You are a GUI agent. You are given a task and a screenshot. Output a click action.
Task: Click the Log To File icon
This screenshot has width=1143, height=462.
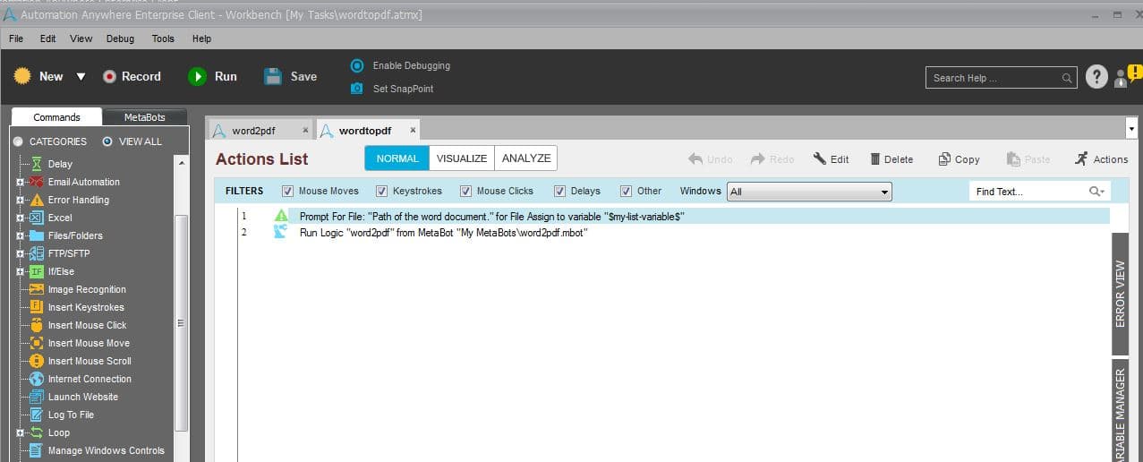coord(37,415)
